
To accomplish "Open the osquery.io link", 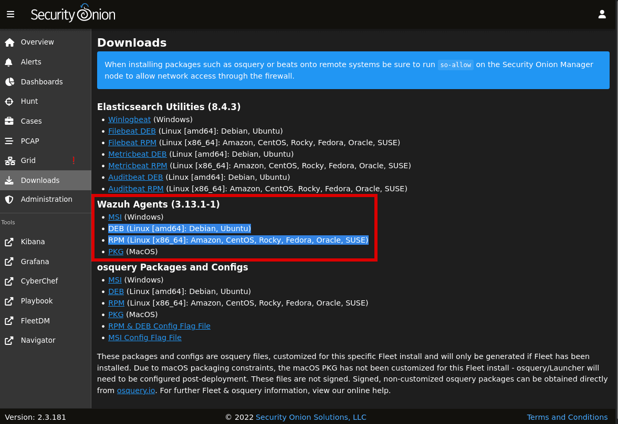I will (136, 390).
